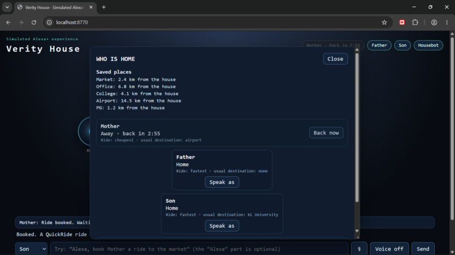Viewport: 455px width, 255px height.
Task: Click the 'Verity House' page heading
Action: (43, 48)
